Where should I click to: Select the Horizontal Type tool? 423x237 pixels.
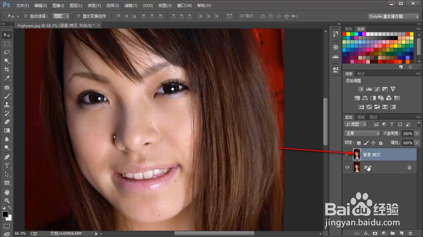[x=7, y=166]
